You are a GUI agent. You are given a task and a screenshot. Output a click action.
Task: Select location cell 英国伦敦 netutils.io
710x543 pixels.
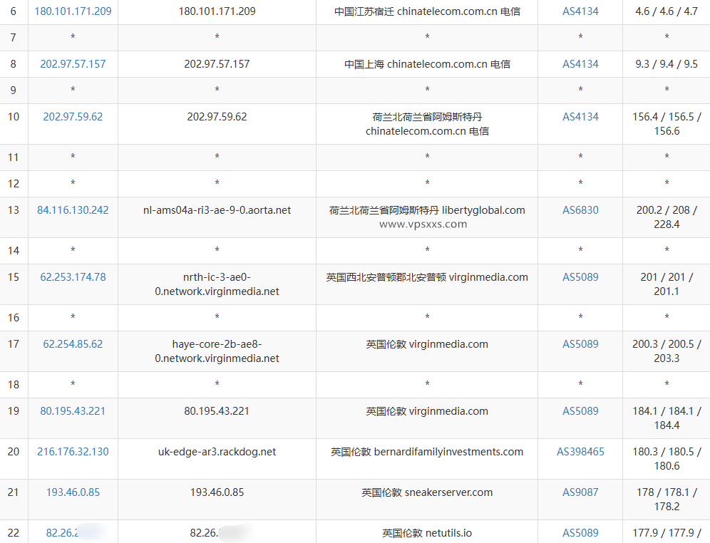(x=427, y=532)
